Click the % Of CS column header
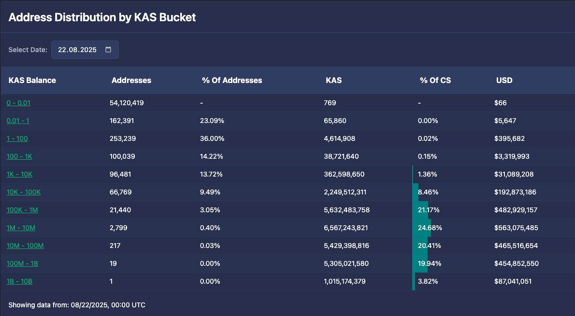Image resolution: width=575 pixels, height=316 pixels. click(x=435, y=80)
